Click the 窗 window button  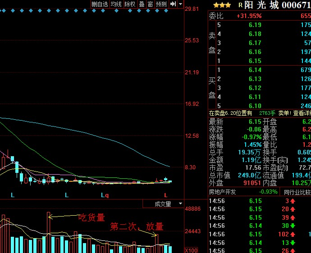pos(150,4)
